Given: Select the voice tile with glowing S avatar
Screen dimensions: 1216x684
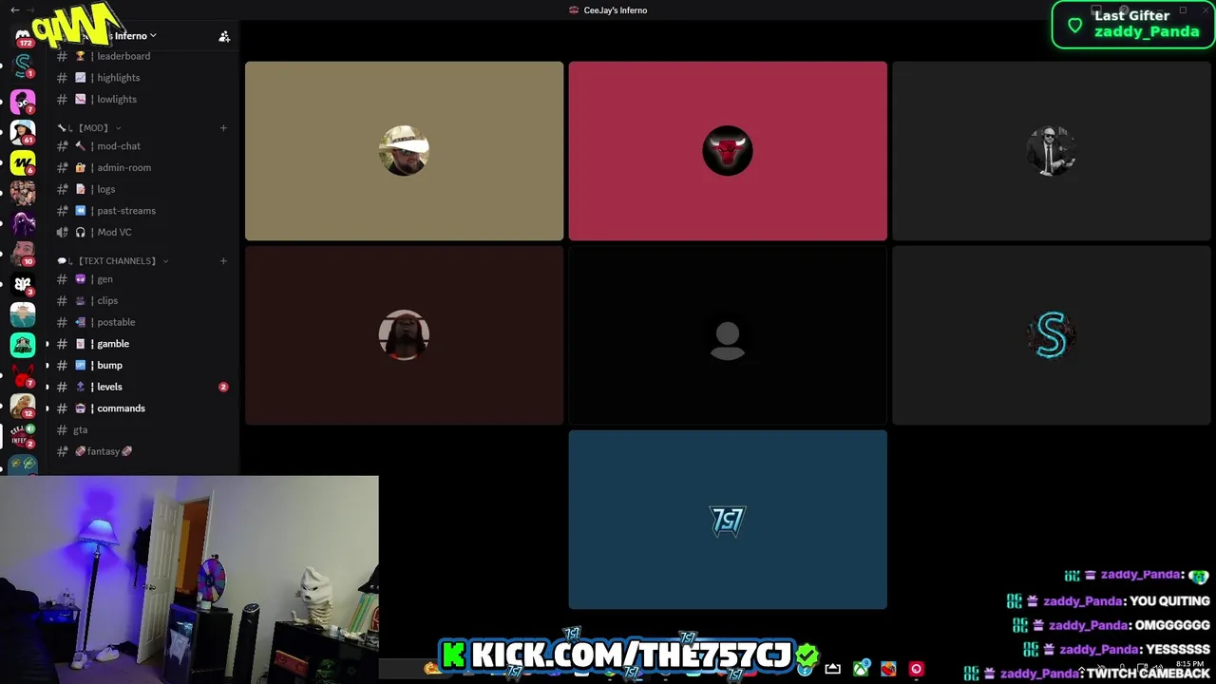Looking at the screenshot, I should point(1052,335).
